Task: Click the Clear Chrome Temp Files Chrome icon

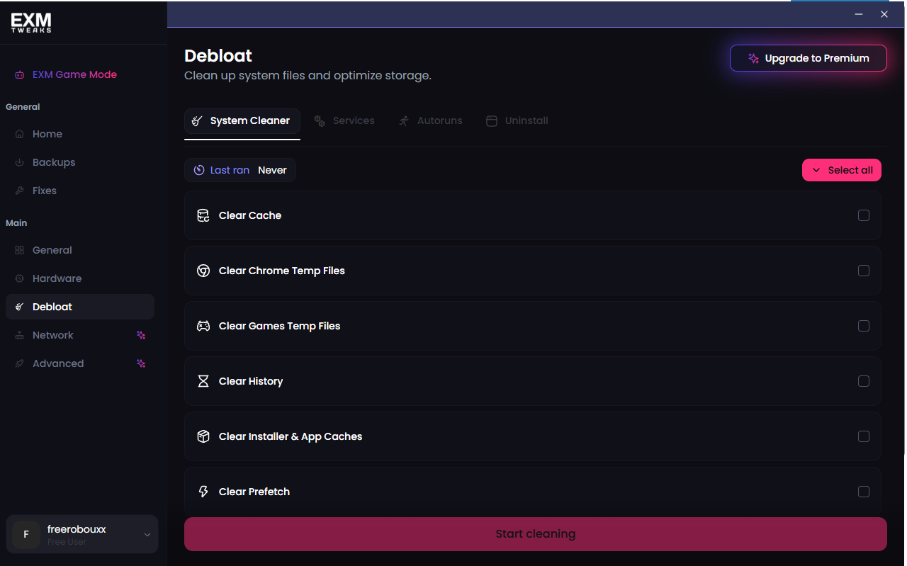Action: click(x=203, y=271)
